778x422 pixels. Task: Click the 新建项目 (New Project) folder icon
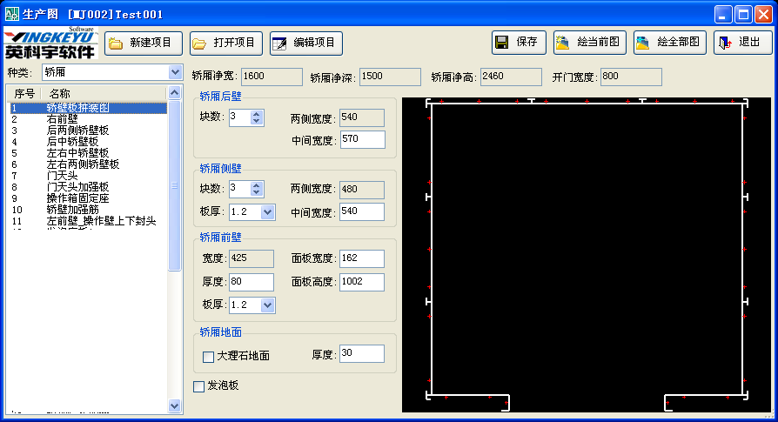click(x=117, y=44)
